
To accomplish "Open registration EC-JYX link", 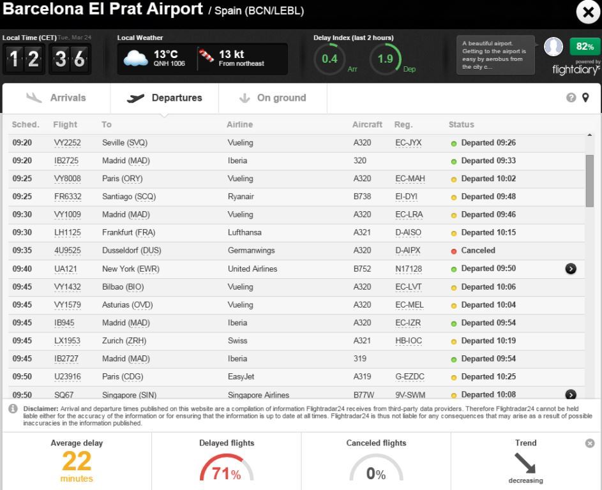I will pyautogui.click(x=409, y=143).
